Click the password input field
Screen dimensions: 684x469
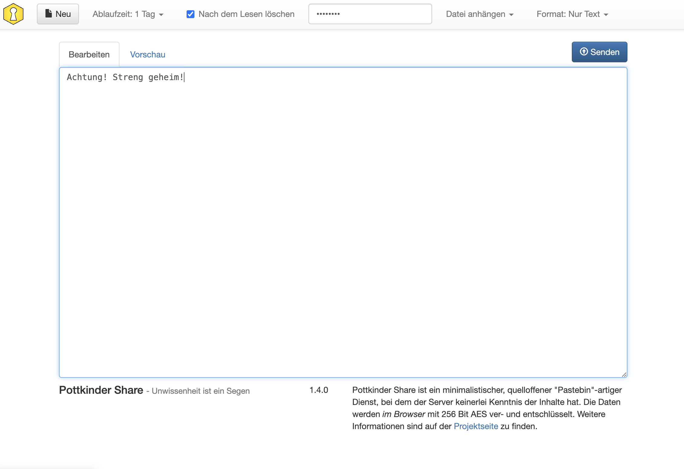tap(370, 14)
